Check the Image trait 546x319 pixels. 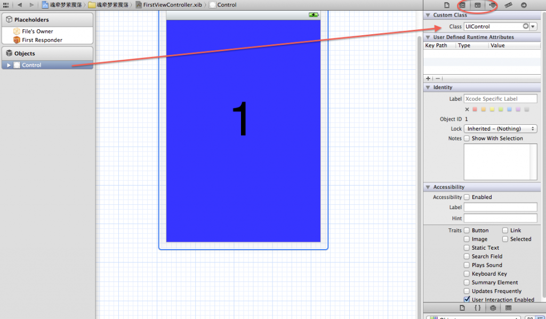467,239
